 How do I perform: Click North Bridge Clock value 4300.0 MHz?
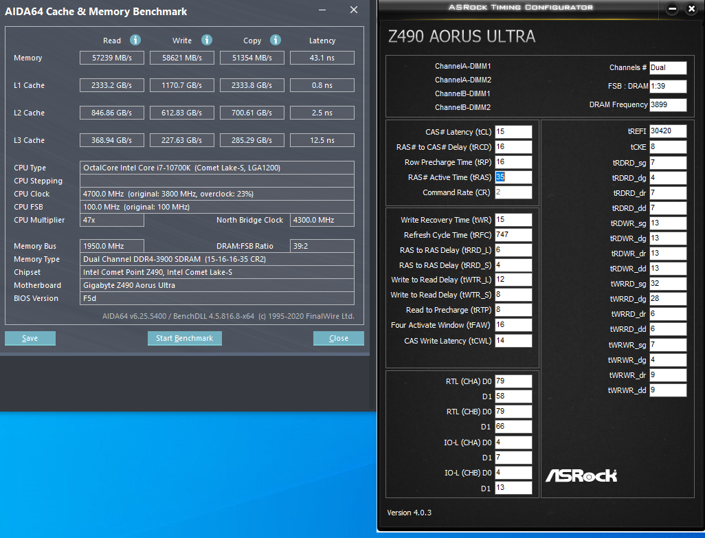coord(322,220)
